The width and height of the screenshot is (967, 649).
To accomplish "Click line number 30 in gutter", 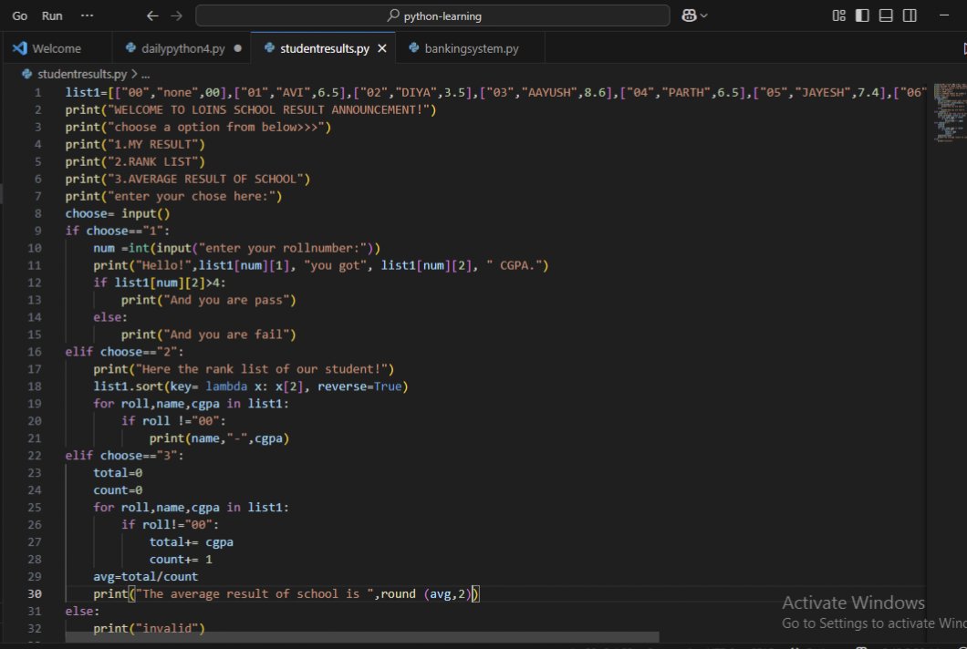I will click(x=34, y=593).
